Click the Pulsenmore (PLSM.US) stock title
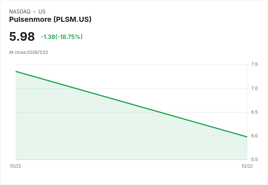This screenshot has width=268, height=185. (x=50, y=19)
